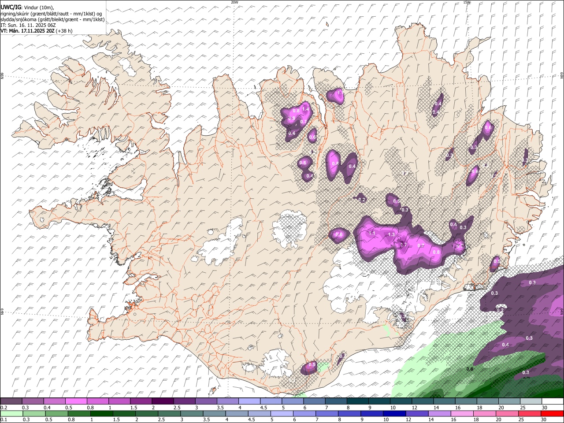Click the deep blue 10 swatch in bottom legend row

pos(394,413)
